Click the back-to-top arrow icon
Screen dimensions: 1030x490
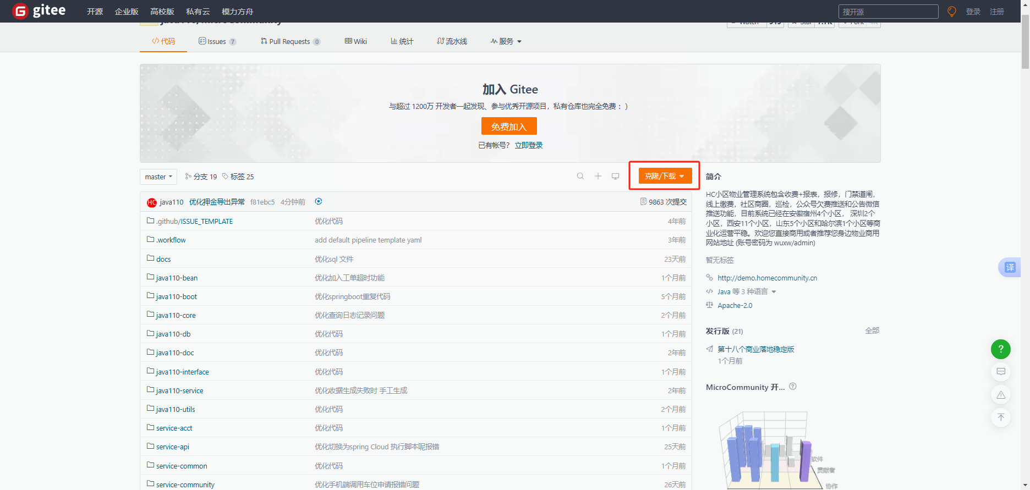click(1001, 417)
